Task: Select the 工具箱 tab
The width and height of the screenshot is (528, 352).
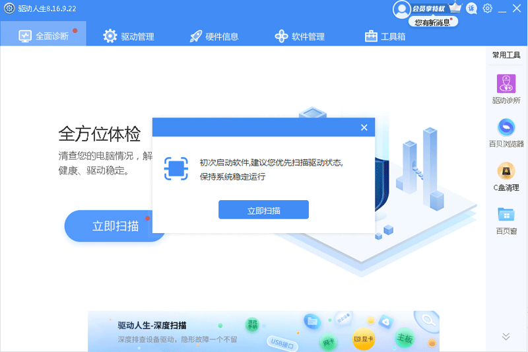Action: pos(385,36)
